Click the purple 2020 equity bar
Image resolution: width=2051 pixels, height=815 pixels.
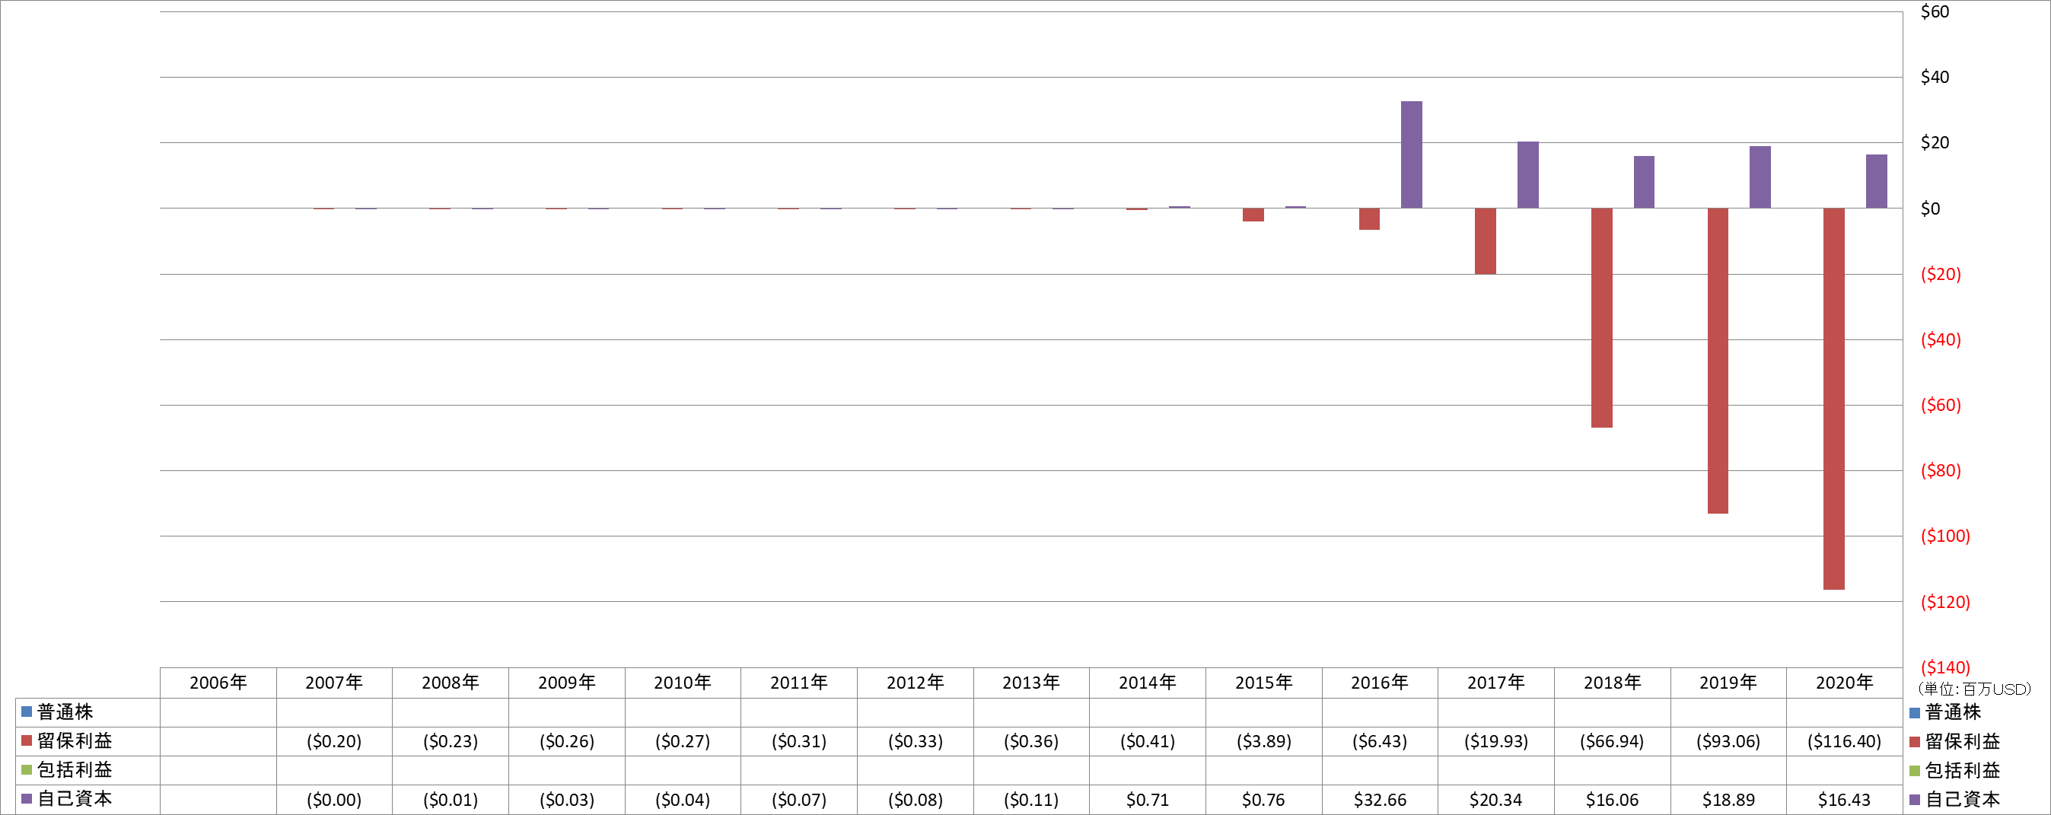coord(1877,181)
